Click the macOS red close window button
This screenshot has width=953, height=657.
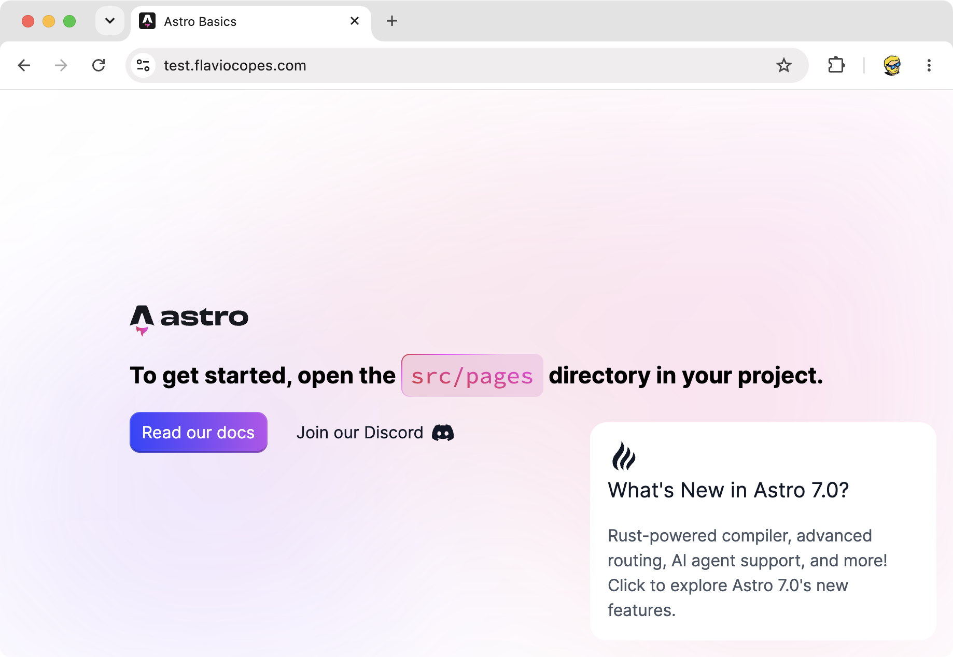click(x=28, y=21)
